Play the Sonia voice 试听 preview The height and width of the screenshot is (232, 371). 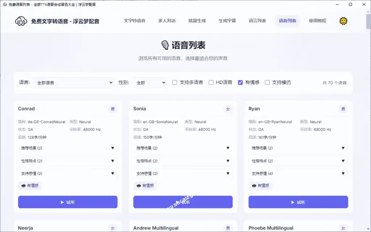183,202
